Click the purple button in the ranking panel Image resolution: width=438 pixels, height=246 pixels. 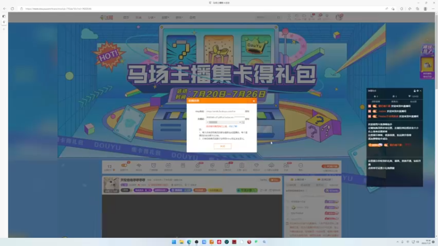pyautogui.click(x=332, y=190)
